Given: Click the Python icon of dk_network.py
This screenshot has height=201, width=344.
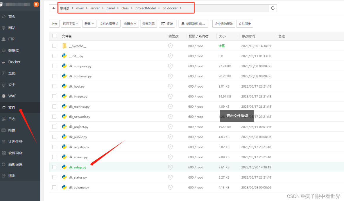Looking at the screenshot, I should point(64,116).
